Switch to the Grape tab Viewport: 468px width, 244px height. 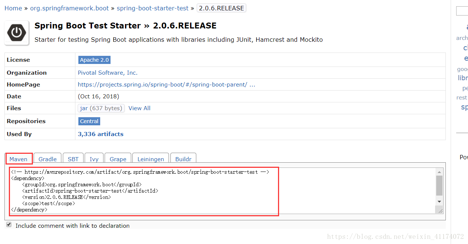118,159
